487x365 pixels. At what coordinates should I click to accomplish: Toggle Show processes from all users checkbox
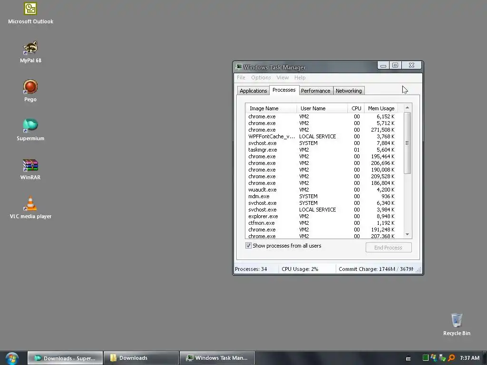click(248, 246)
